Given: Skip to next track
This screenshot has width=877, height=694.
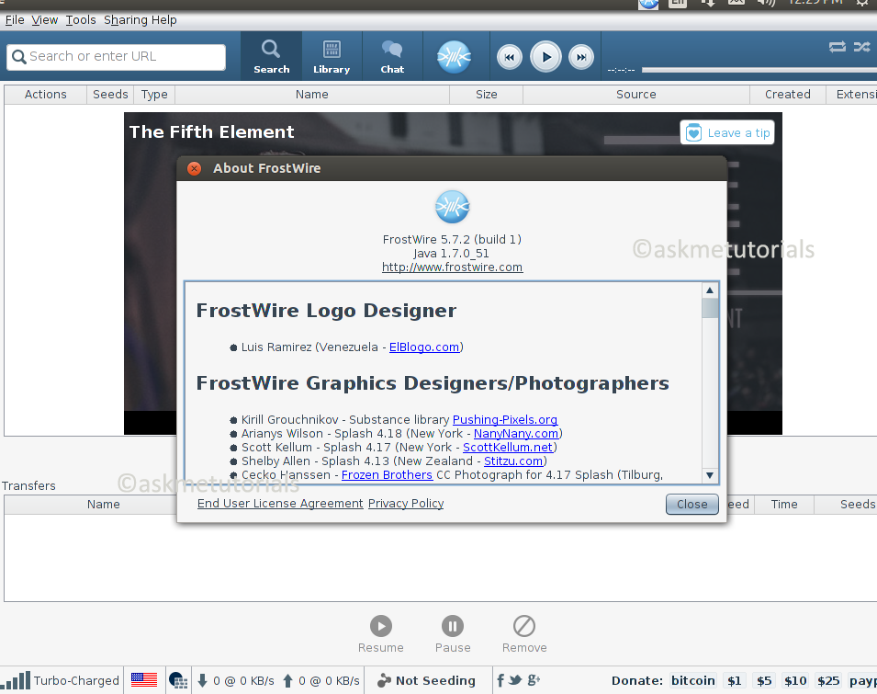Looking at the screenshot, I should pos(581,57).
